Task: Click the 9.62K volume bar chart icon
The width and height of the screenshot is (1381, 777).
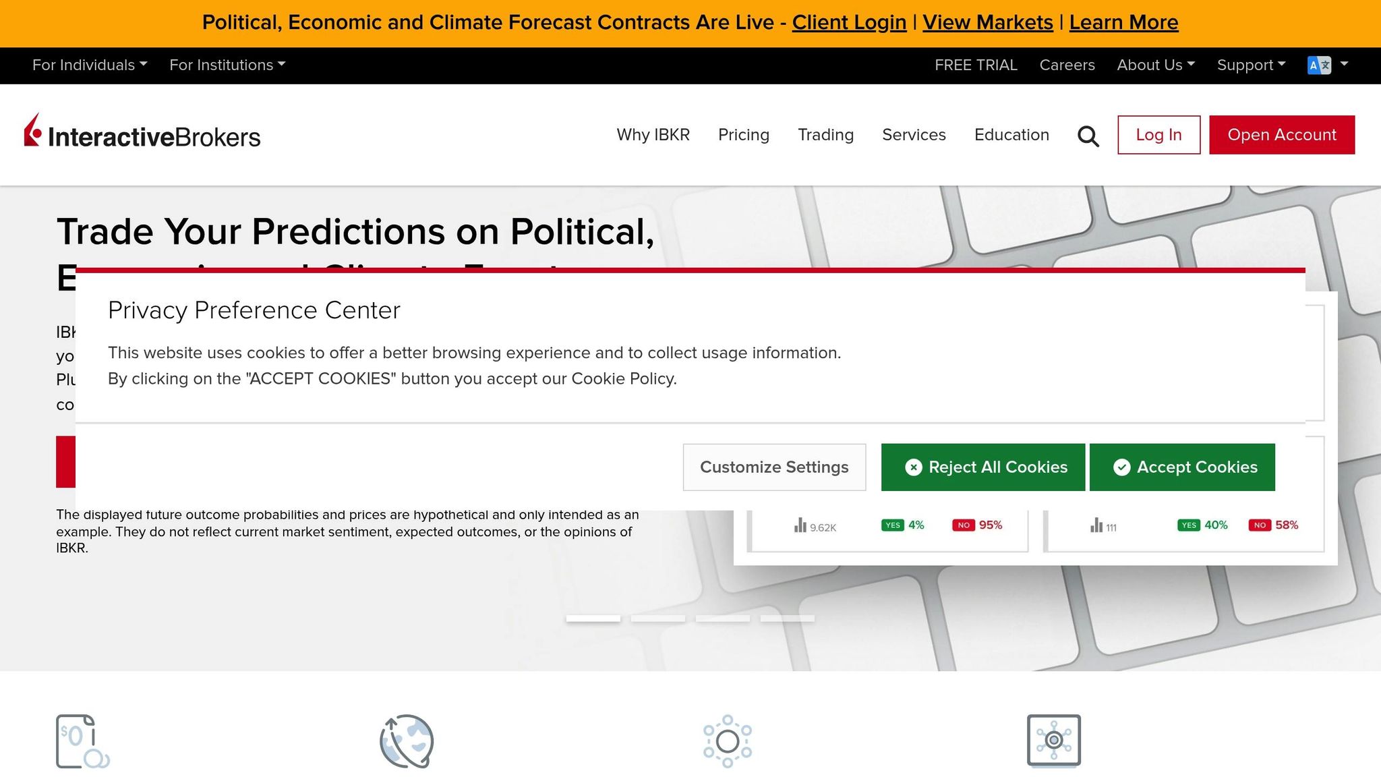Action: tap(800, 525)
